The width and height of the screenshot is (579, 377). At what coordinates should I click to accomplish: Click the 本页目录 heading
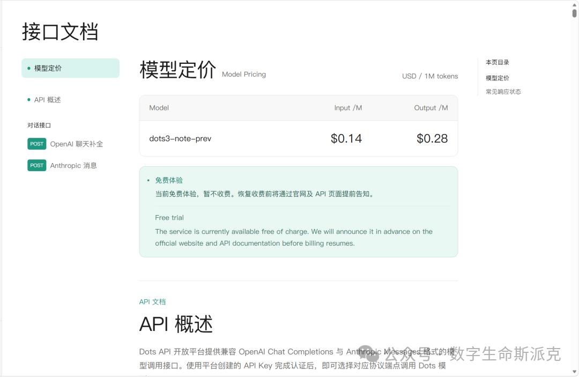tap(497, 62)
